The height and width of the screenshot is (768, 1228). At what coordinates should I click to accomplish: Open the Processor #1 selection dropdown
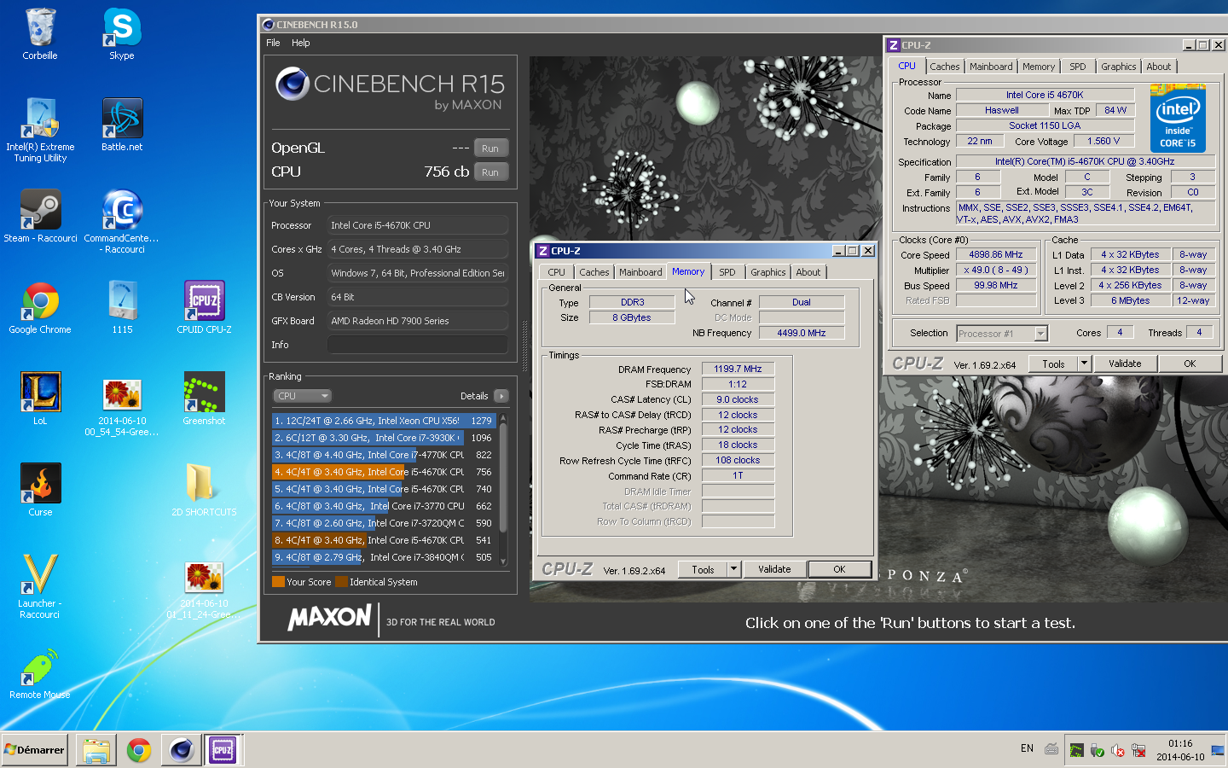[x=1002, y=334]
